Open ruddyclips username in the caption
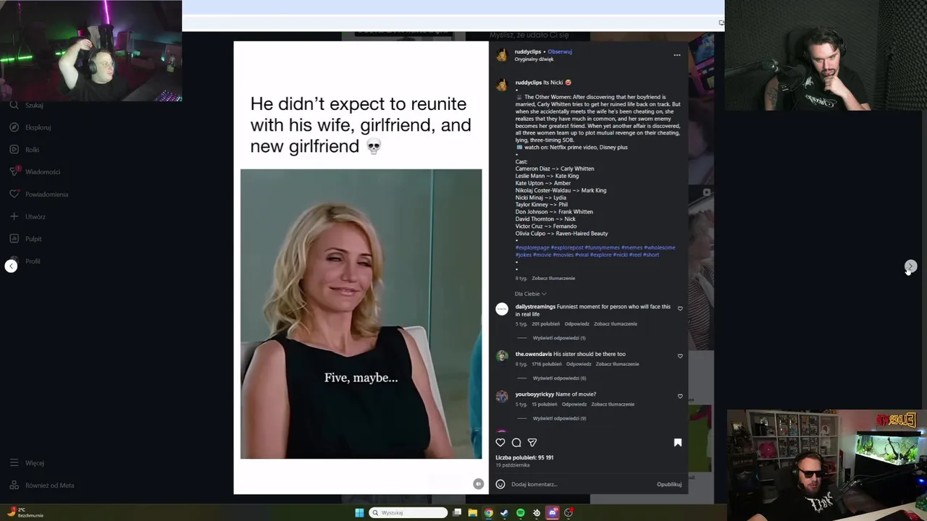The height and width of the screenshot is (521, 927). 528,82
